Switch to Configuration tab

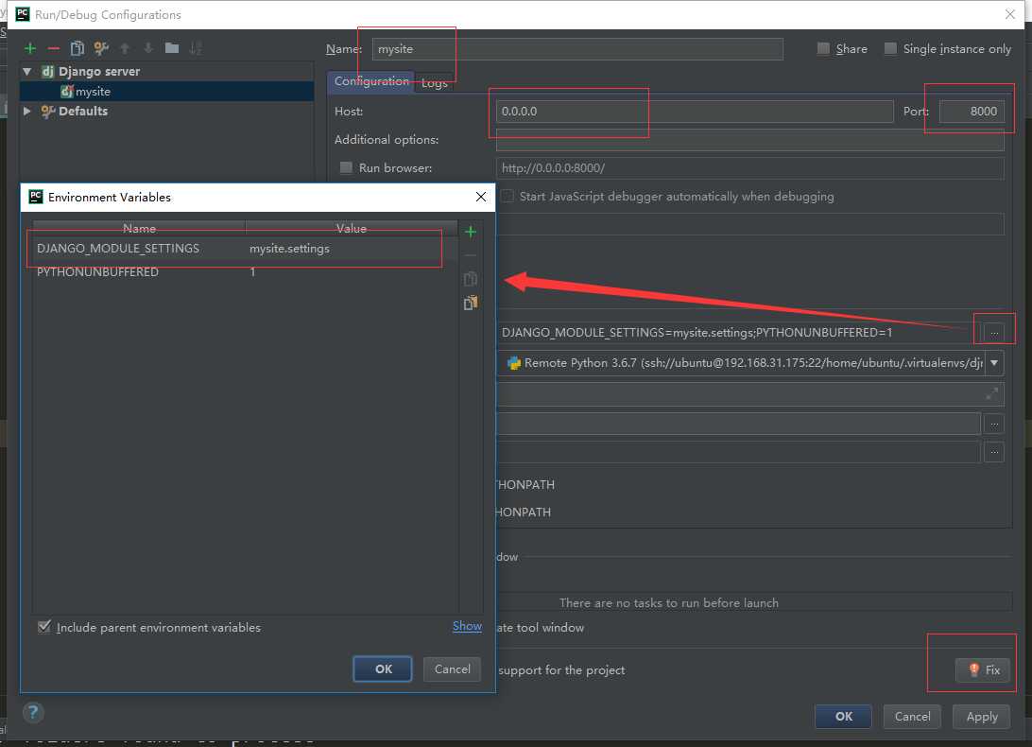pos(371,81)
